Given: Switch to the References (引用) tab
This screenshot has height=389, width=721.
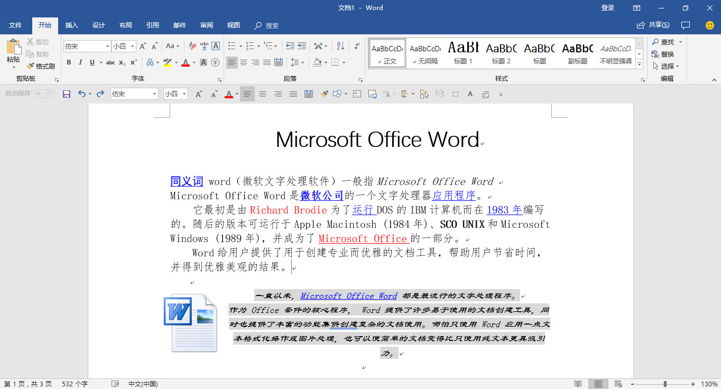Looking at the screenshot, I should 152,25.
